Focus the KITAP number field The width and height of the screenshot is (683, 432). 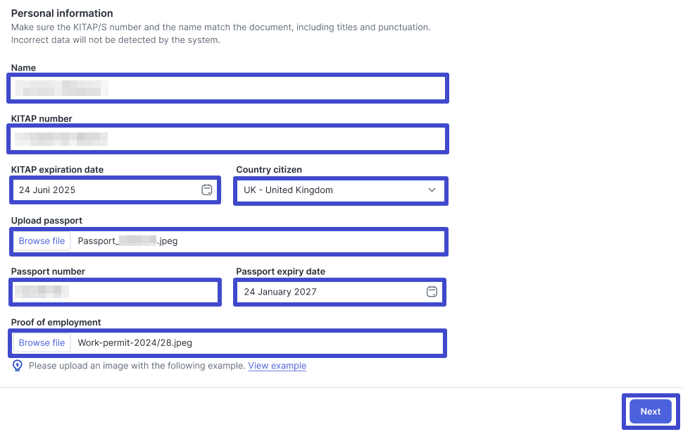pyautogui.click(x=229, y=139)
